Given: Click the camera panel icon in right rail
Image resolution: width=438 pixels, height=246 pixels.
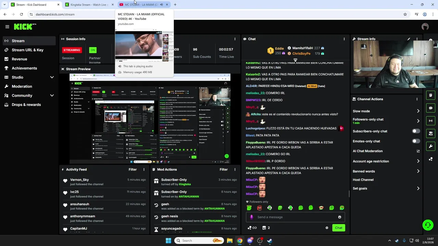Looking at the screenshot, I should pos(430,133).
